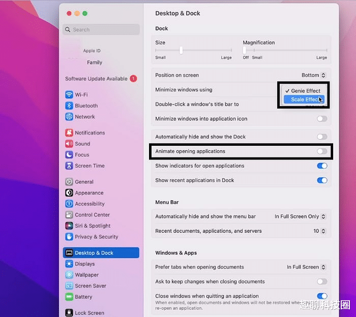This screenshot has width=356, height=317.
Task: Click the Battery icon
Action: point(69,297)
